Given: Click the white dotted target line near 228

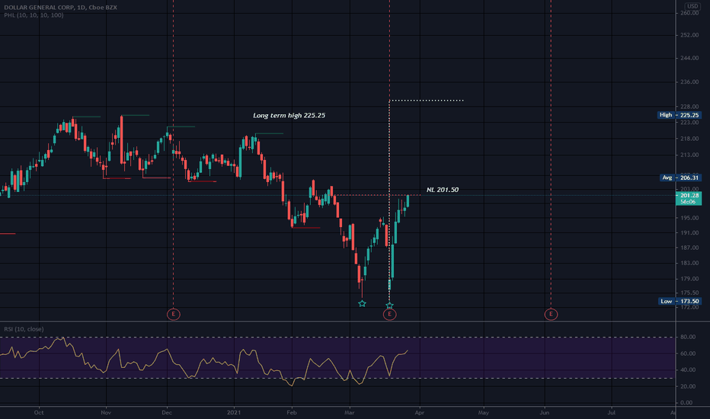Looking at the screenshot, I should [427, 100].
